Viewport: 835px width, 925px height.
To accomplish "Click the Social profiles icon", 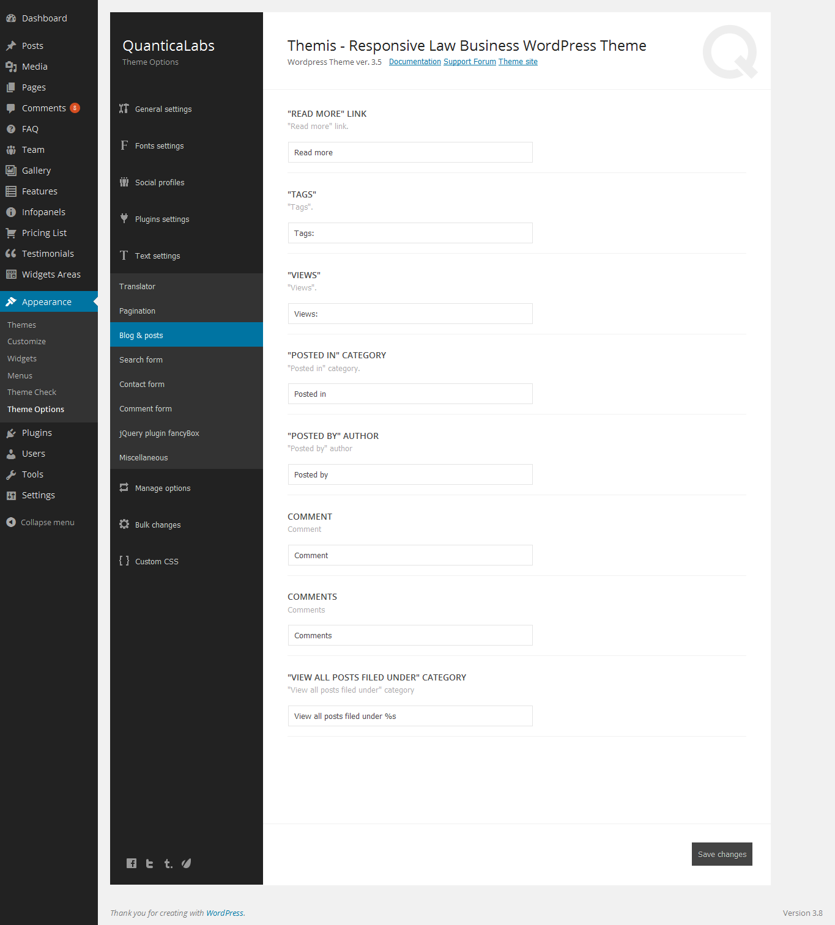I will [x=124, y=182].
